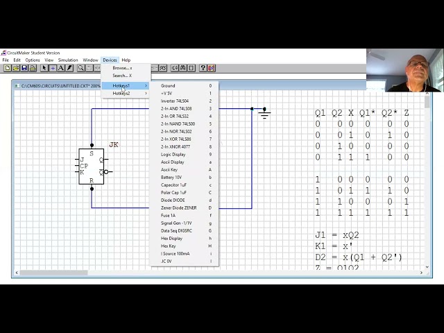Open the View menu
The image size is (444, 333).
pos(49,60)
